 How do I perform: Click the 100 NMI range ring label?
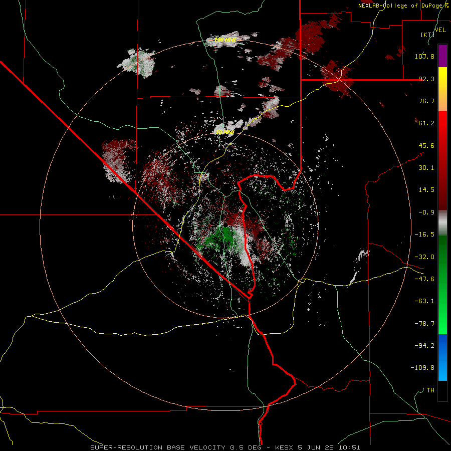[x=225, y=40]
